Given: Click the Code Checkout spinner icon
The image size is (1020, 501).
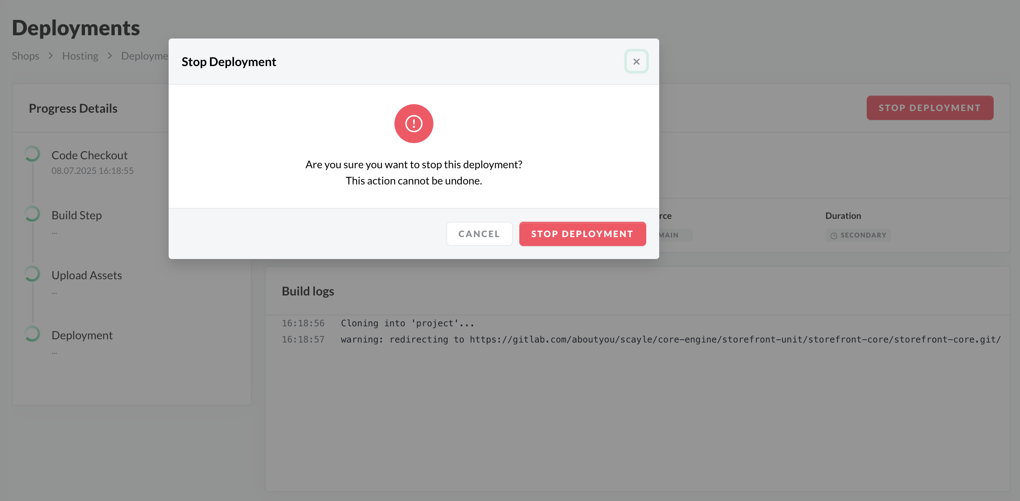Looking at the screenshot, I should tap(32, 154).
